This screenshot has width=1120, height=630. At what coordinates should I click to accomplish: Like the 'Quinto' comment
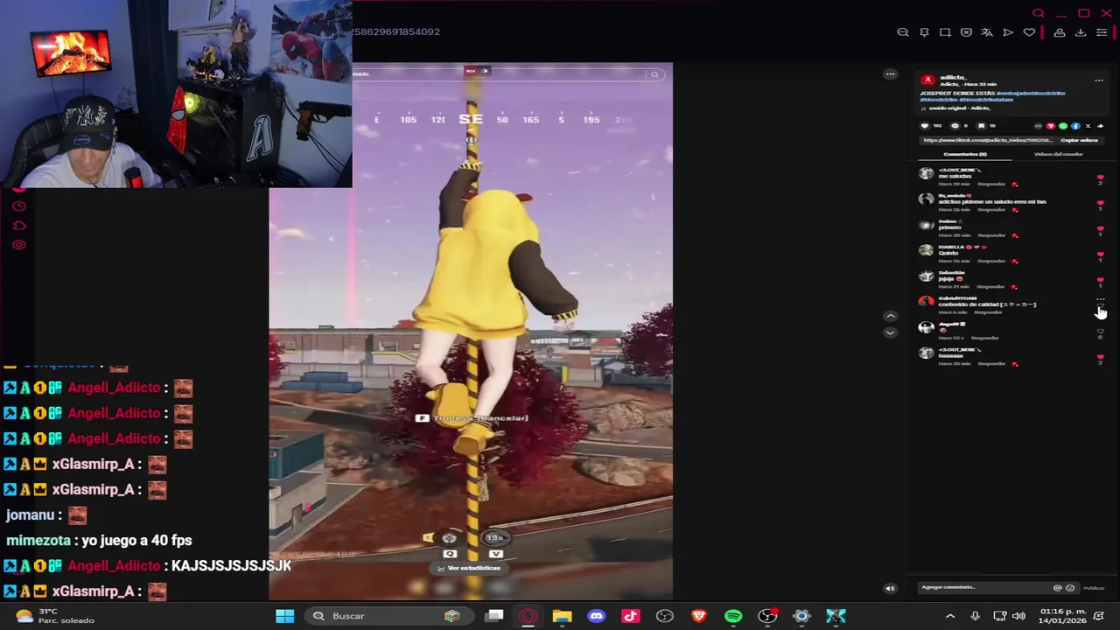click(1101, 254)
